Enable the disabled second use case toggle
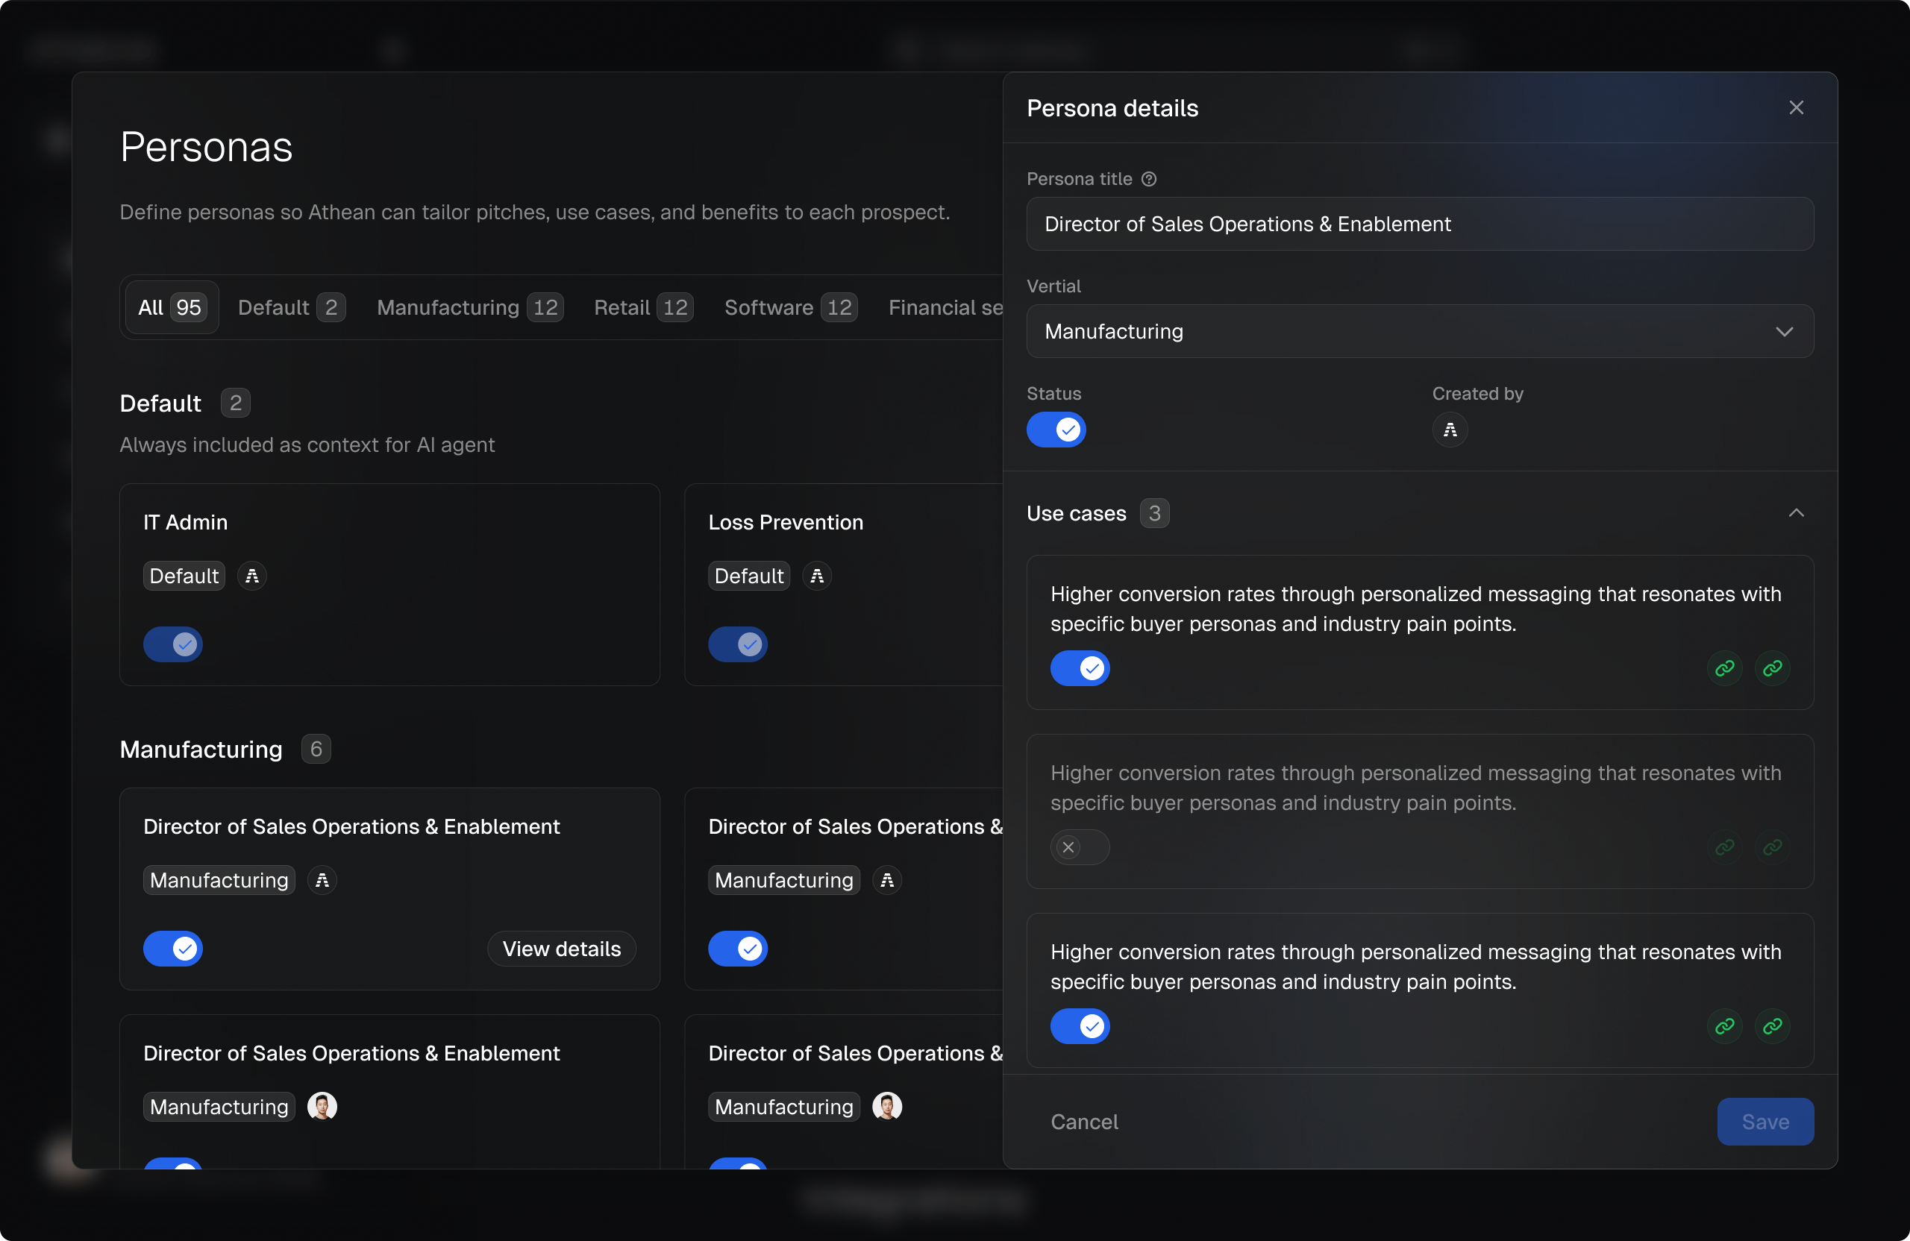This screenshot has height=1241, width=1910. click(1080, 847)
